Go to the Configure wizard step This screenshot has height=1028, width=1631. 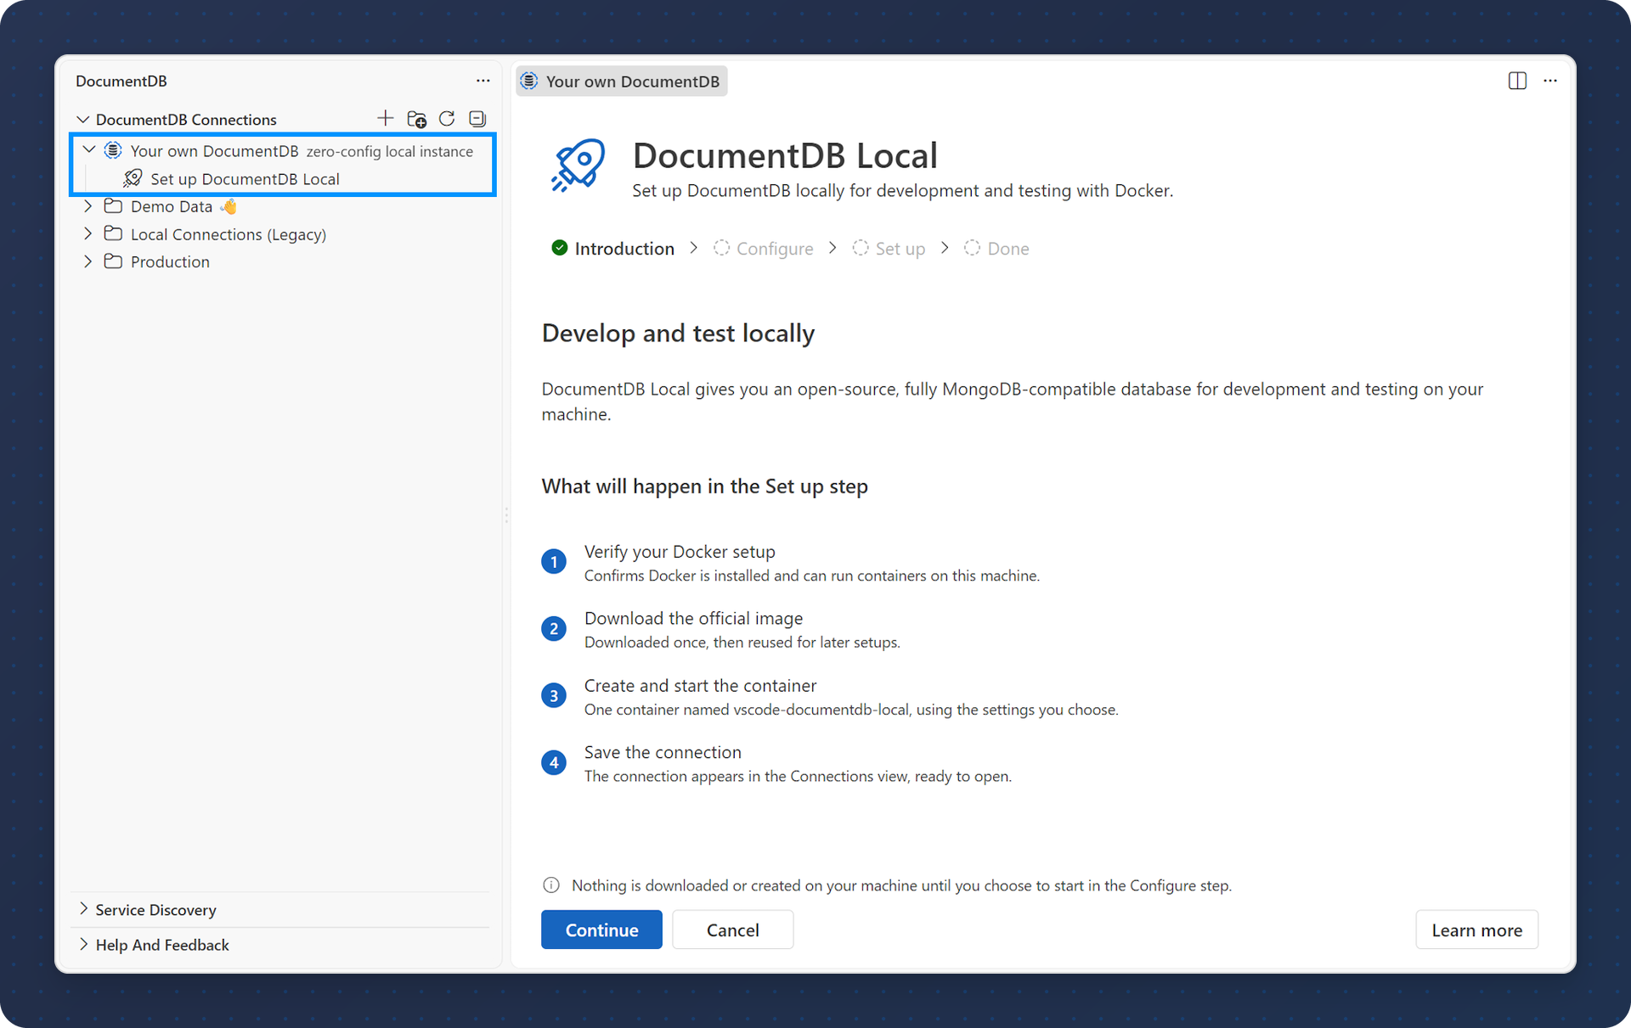click(763, 248)
